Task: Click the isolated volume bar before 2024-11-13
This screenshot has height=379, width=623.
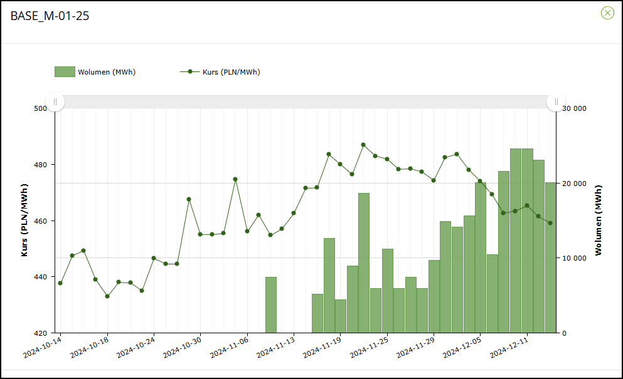Action: [271, 304]
